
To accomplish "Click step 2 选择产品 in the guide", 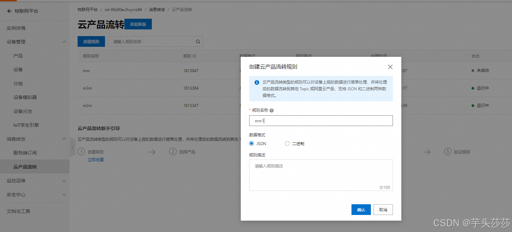I will pyautogui.click(x=183, y=152).
